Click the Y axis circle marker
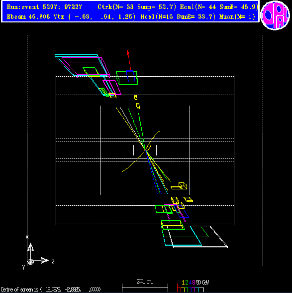Image resolution: width=292 pixels, height=293 pixels. coord(30,262)
